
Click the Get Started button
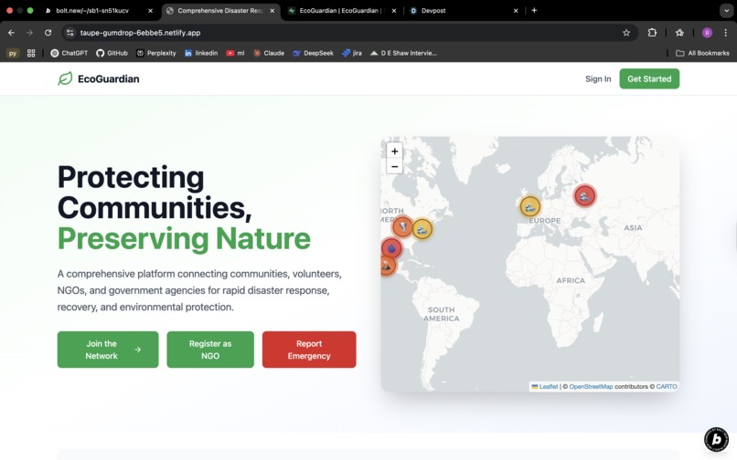pos(649,78)
